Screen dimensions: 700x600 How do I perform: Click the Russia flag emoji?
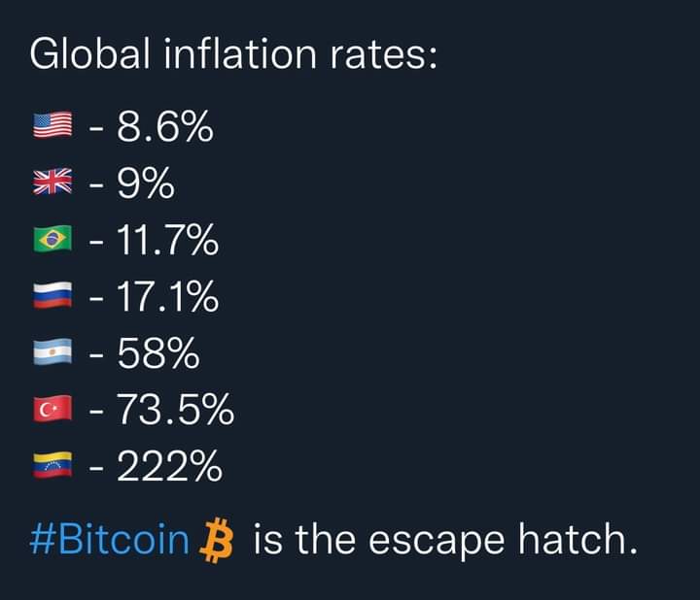(x=52, y=295)
